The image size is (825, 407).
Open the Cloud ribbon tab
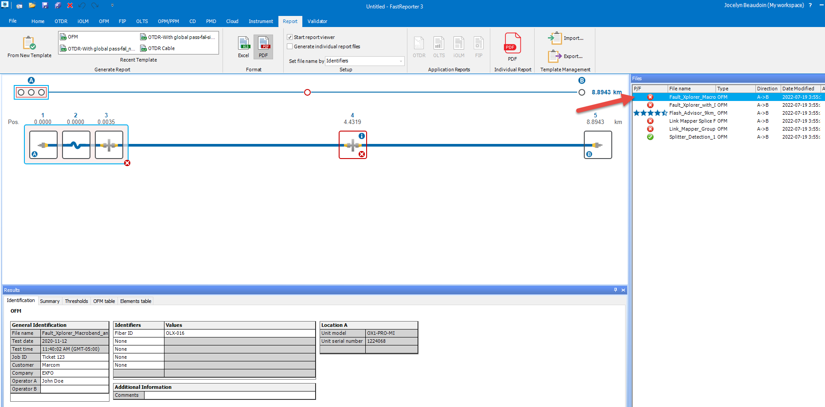pyautogui.click(x=232, y=21)
